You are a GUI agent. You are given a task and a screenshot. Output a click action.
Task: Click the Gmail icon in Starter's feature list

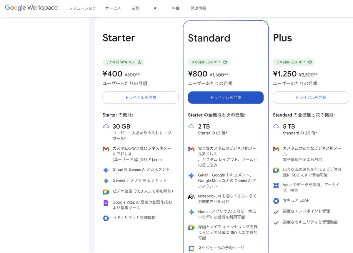[x=106, y=149]
